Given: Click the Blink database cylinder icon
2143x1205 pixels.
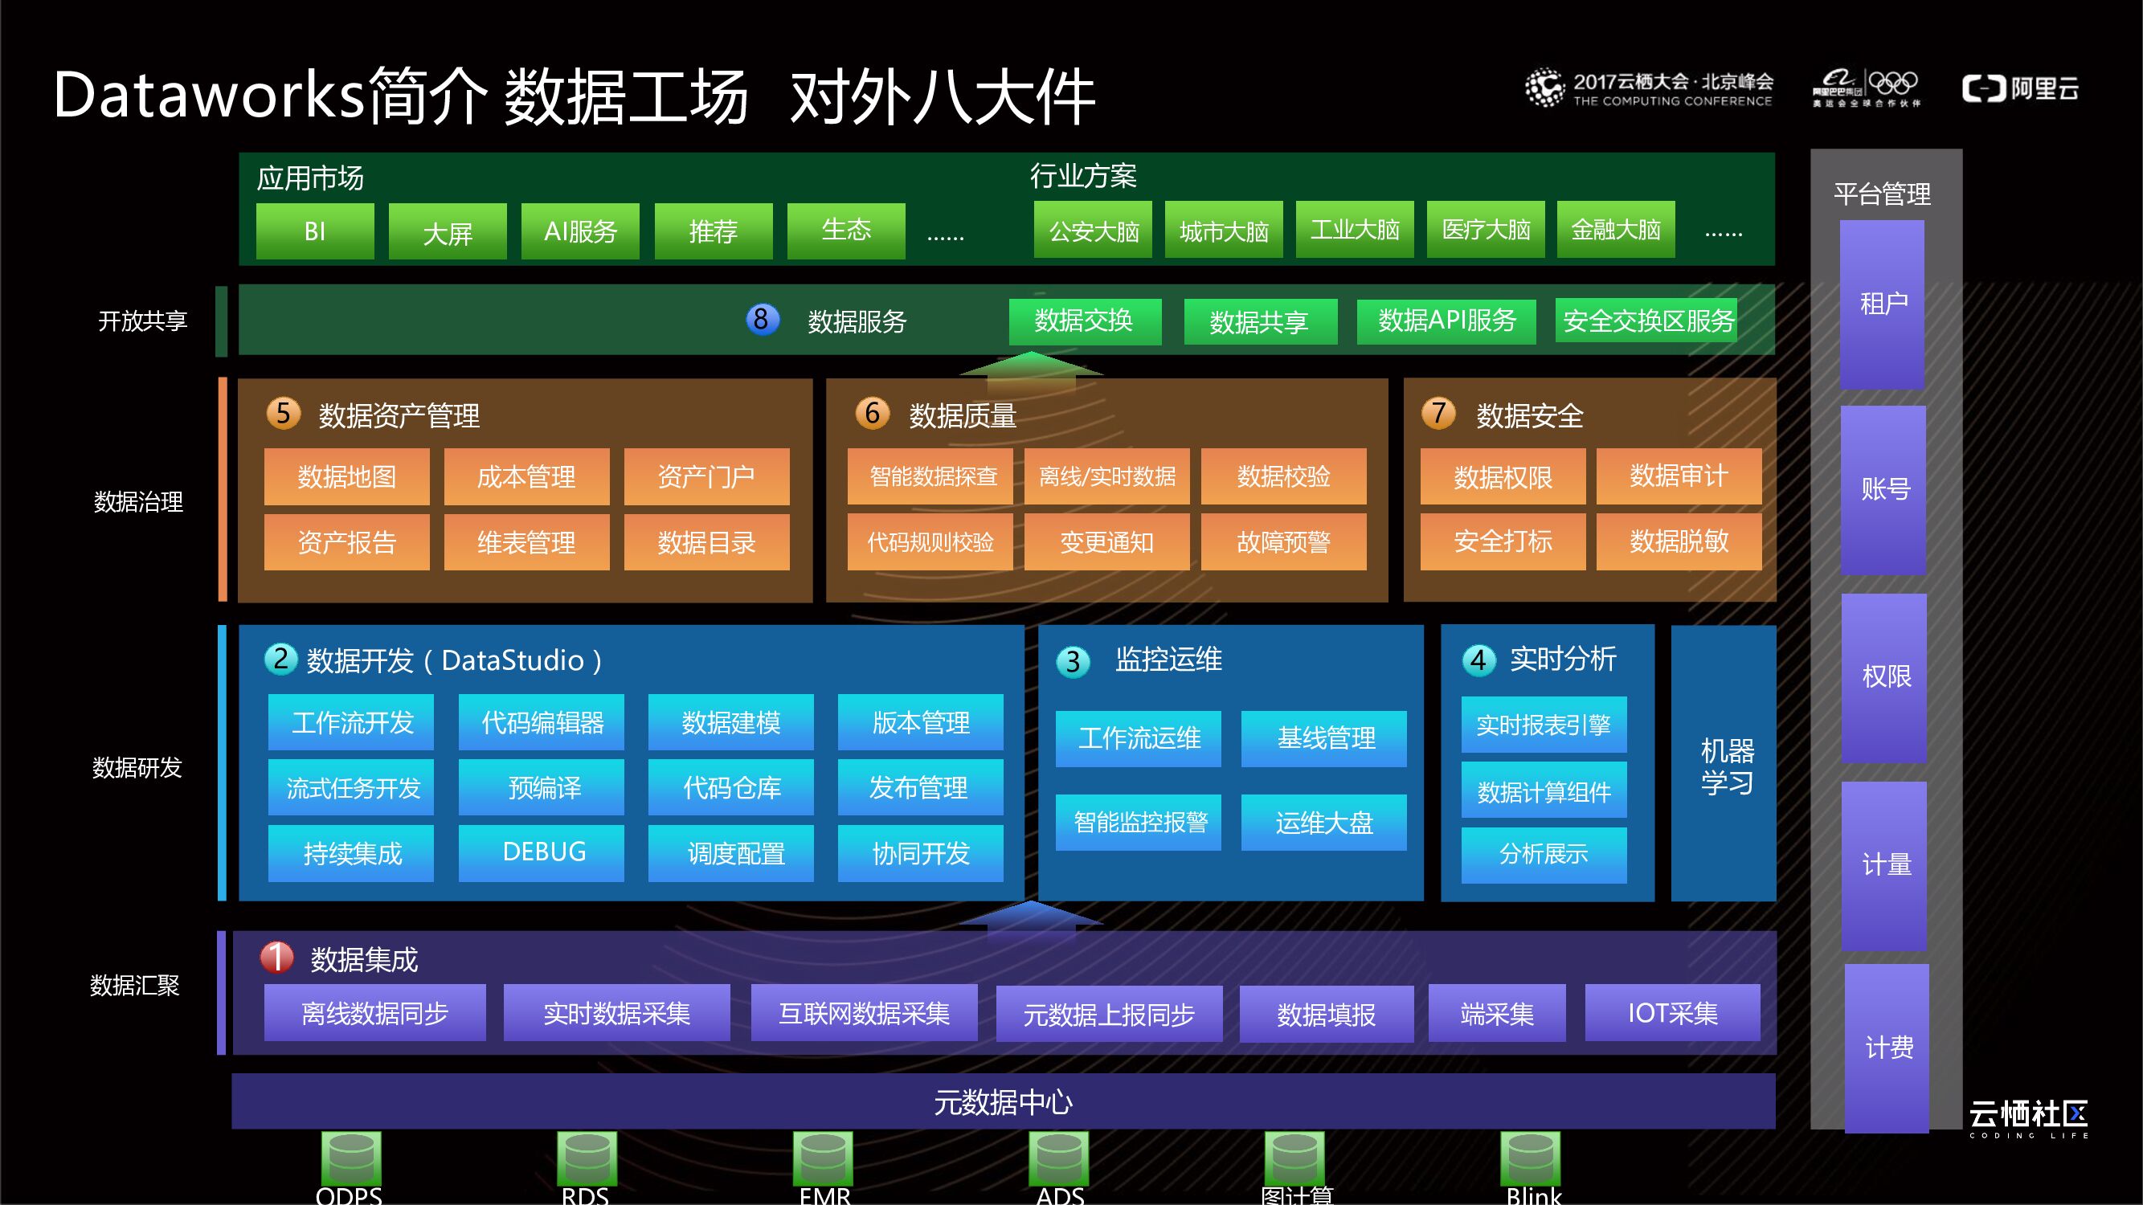Looking at the screenshot, I should click(1530, 1158).
